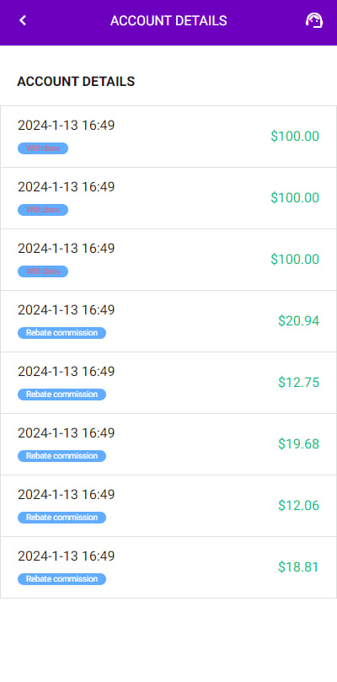Screen dimensions: 337x682
Task: Select the $20.94 rebate commission entry
Action: click(168, 321)
